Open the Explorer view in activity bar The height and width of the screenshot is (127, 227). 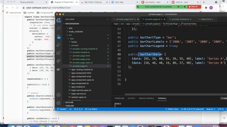coord(59,20)
